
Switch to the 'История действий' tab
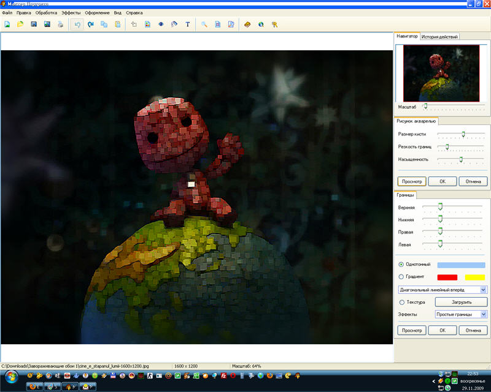coord(439,37)
